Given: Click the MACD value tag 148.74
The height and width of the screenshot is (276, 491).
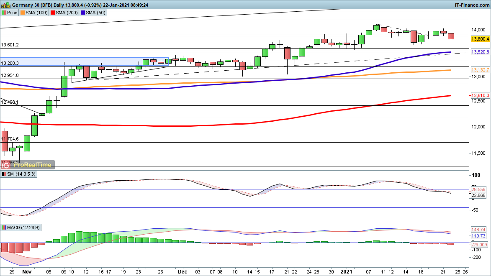Looking at the screenshot, I should (x=478, y=230).
